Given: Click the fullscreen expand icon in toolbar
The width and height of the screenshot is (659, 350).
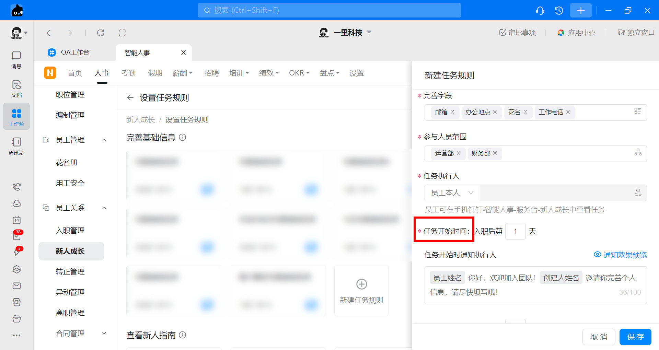Looking at the screenshot, I should click(122, 33).
